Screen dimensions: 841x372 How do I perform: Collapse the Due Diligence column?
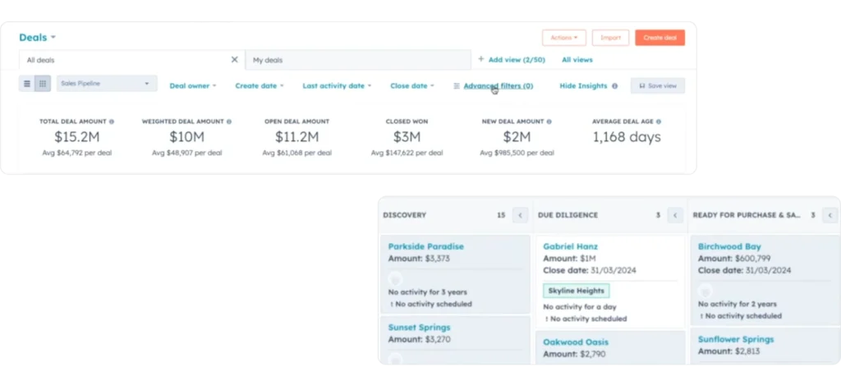(x=675, y=215)
